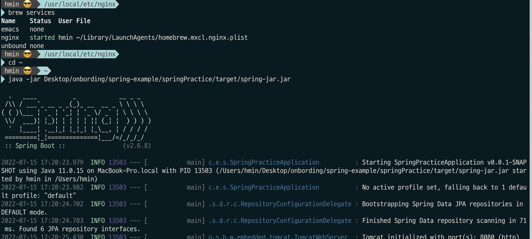Click the 'c.e.s.SpringPracticeApplication' logger in the Starting line
The width and height of the screenshot is (532, 239).
pyautogui.click(x=264, y=162)
